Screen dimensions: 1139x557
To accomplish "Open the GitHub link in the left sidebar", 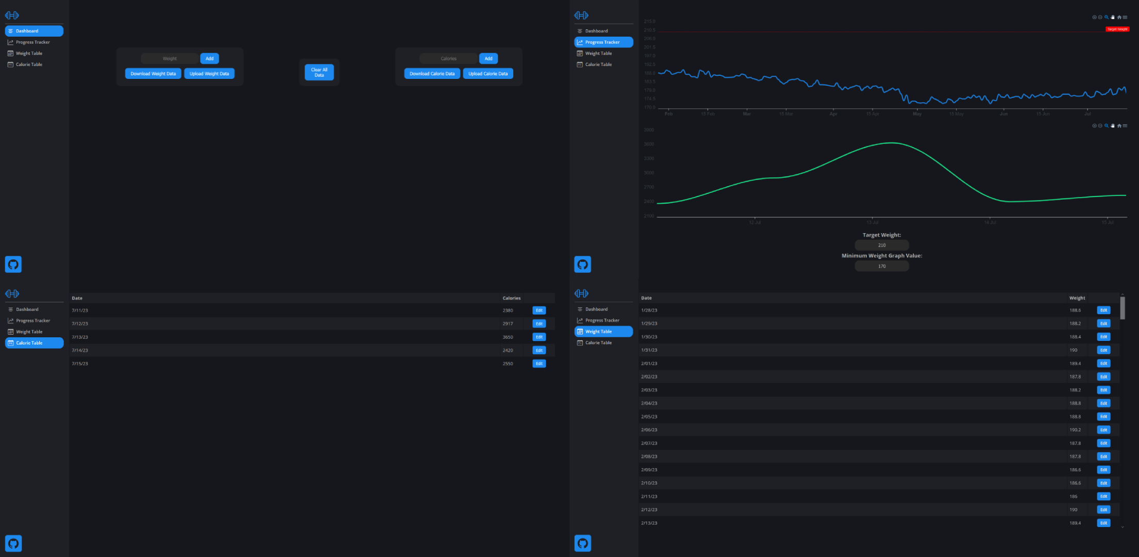I will pyautogui.click(x=13, y=264).
